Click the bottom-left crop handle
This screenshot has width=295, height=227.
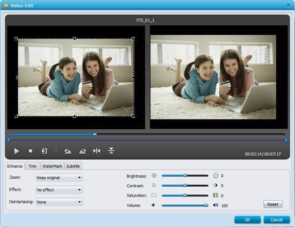coord(16,116)
